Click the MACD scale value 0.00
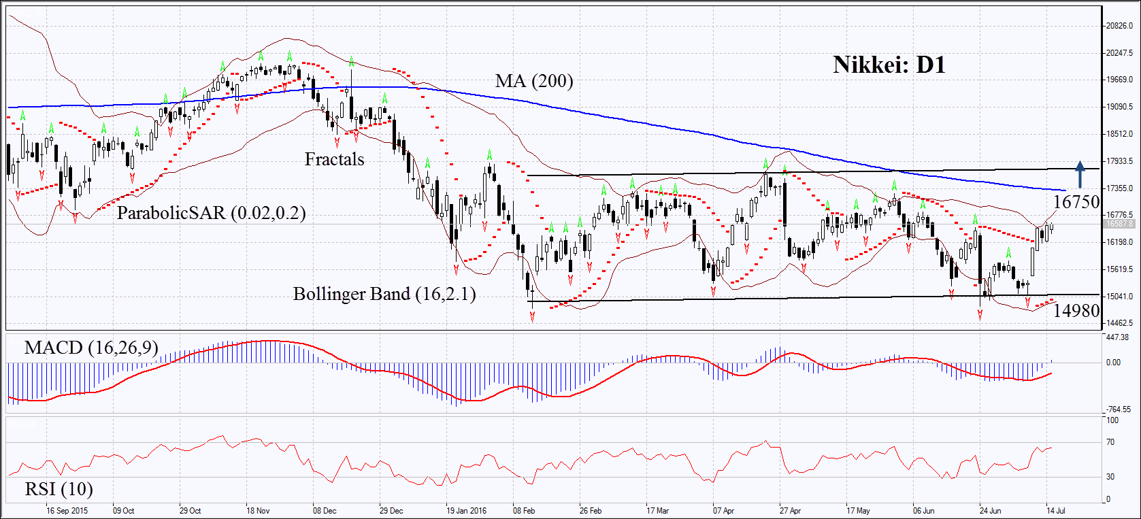This screenshot has width=1141, height=519. coord(1113,363)
